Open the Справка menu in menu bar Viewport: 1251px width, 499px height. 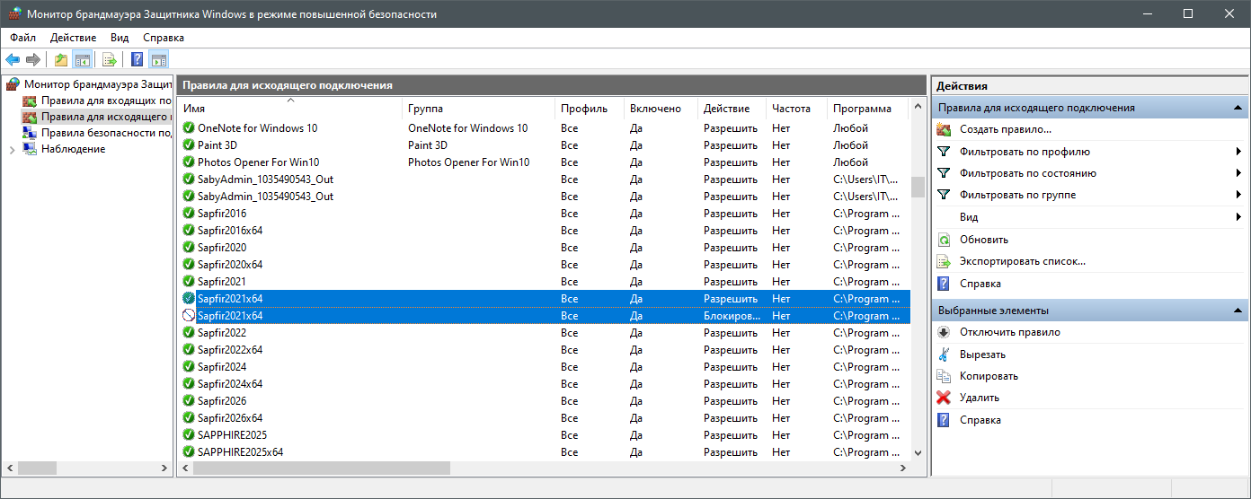[164, 38]
